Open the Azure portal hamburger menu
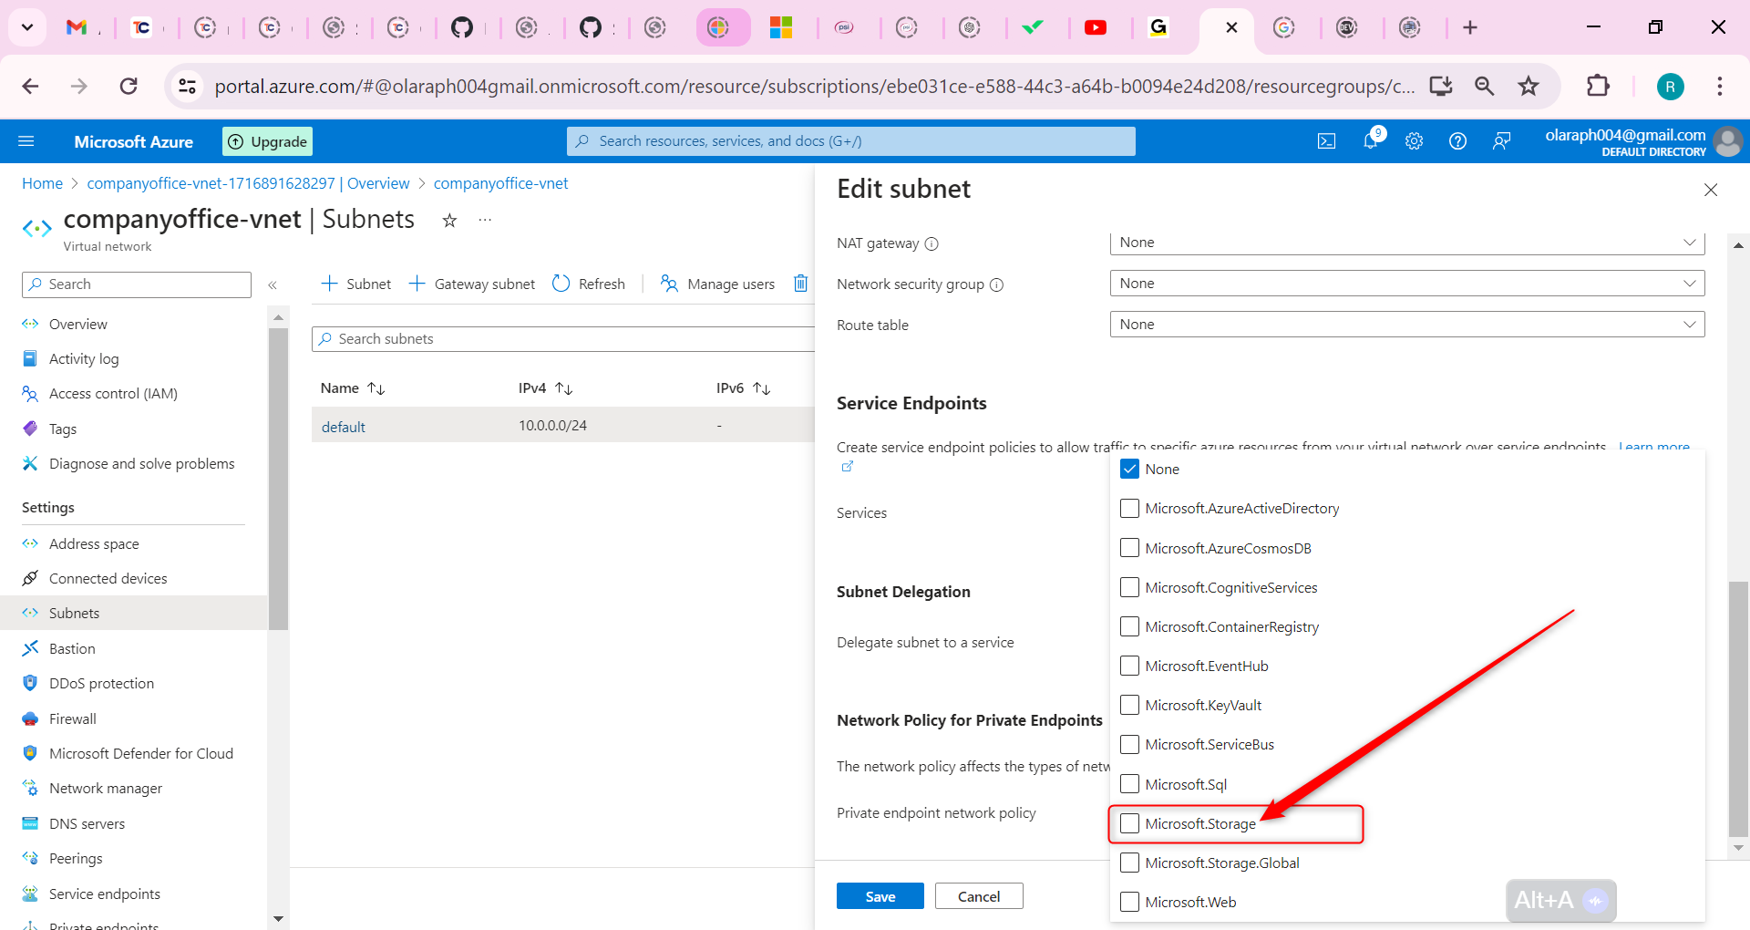Screen dimensions: 1750x930 pos(26,141)
